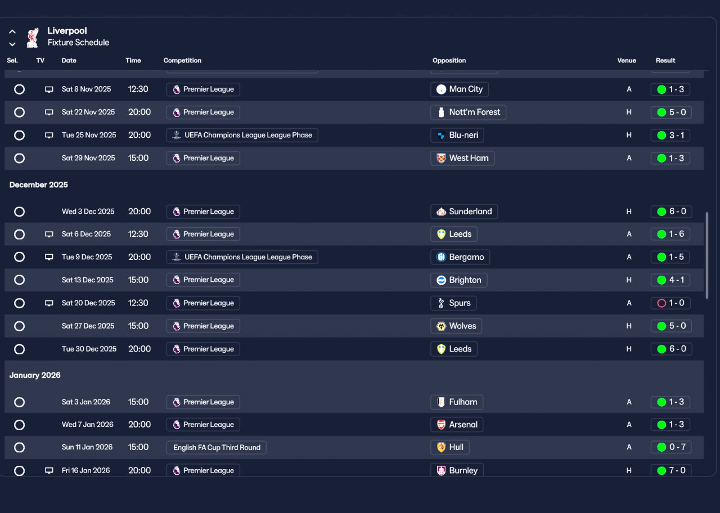The image size is (720, 513).
Task: Open the Leeds button for the 6 Dec match
Action: 454,235
